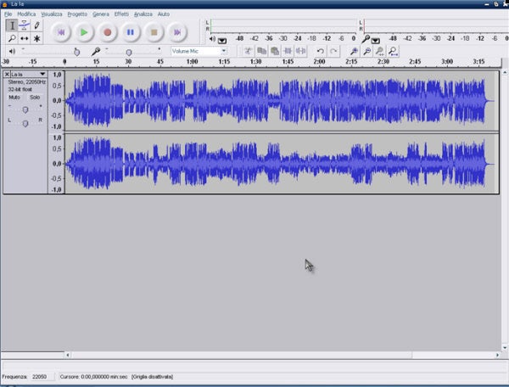Open the La la track name menu

coord(29,74)
